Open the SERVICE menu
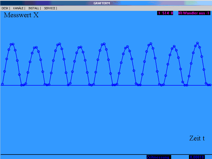Screen dimensions: 212x159 click(x=50, y=8)
